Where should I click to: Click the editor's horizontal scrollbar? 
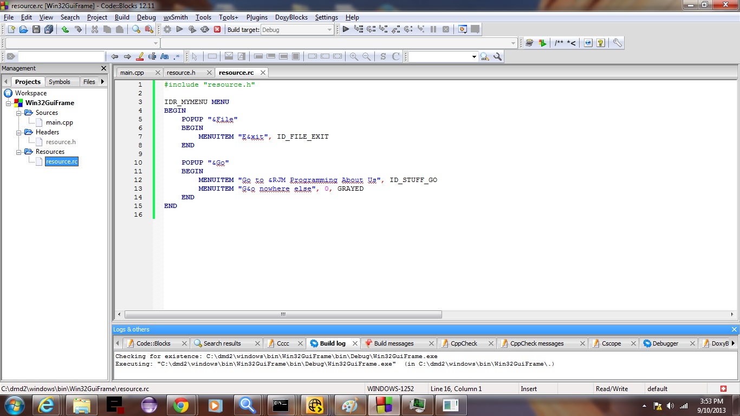click(282, 314)
